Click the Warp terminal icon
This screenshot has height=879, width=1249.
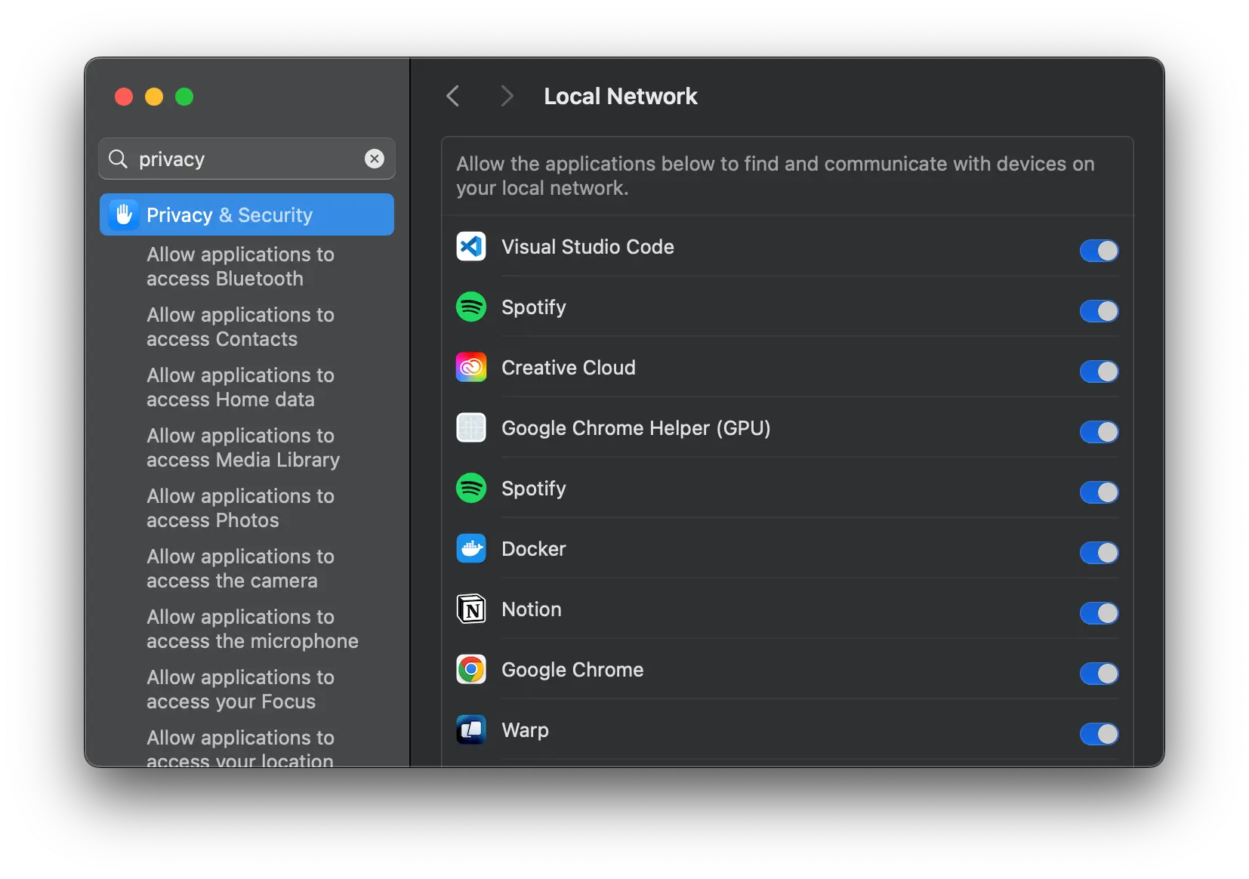tap(470, 730)
